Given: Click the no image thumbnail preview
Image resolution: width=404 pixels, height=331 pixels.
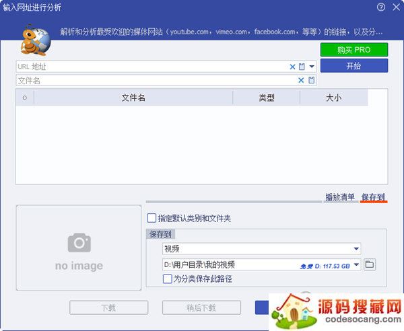Looking at the screenshot, I should click(79, 248).
